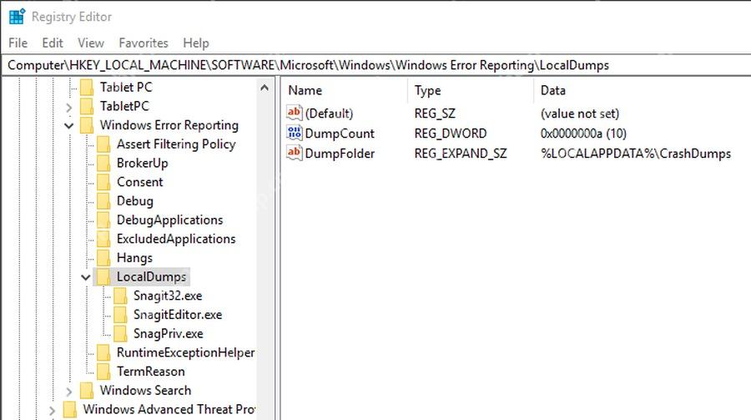Select the DumpFolder value name

tap(340, 154)
